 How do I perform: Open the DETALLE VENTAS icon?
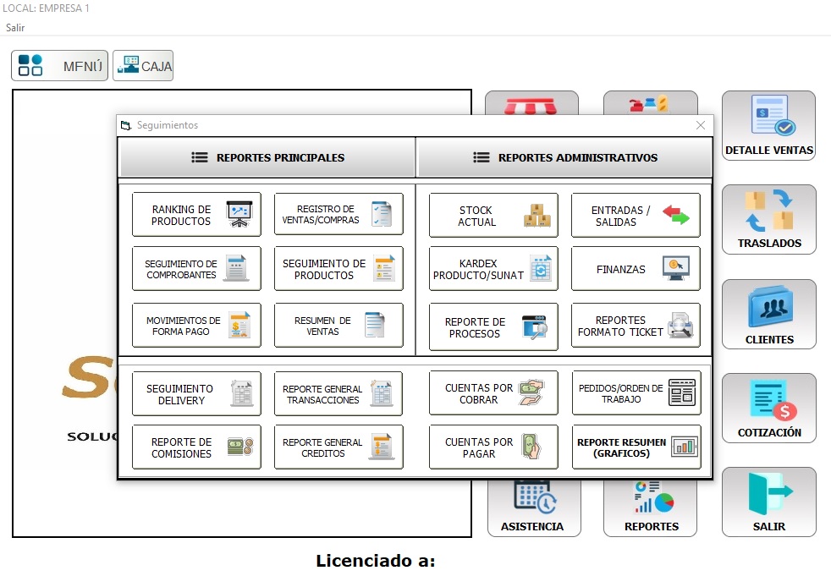click(768, 125)
